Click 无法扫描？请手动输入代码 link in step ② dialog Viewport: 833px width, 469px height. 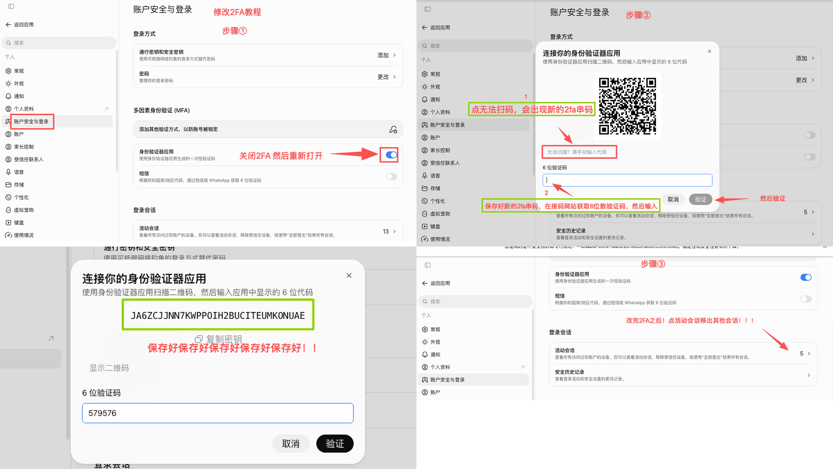pos(577,152)
